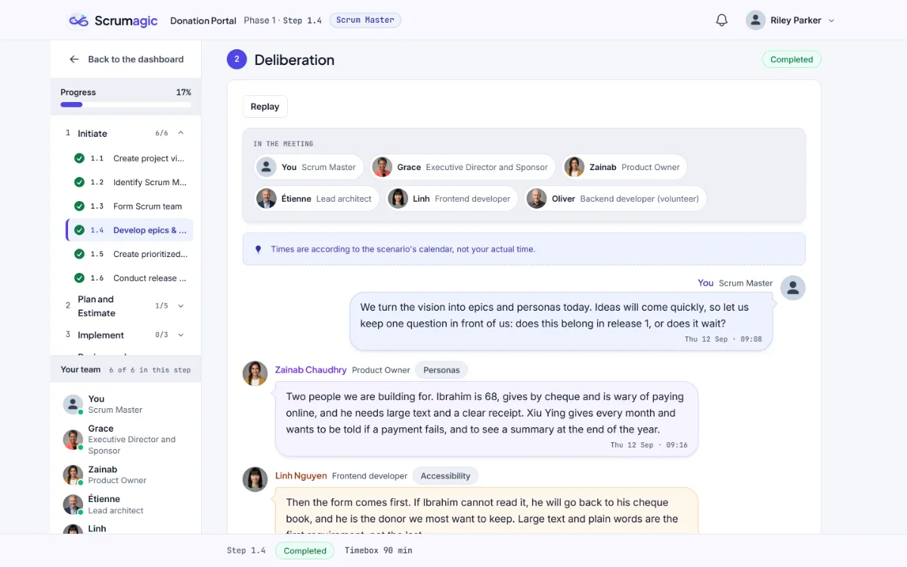
Task: Open step 1.5 Create prioritized...
Action: pyautogui.click(x=129, y=254)
